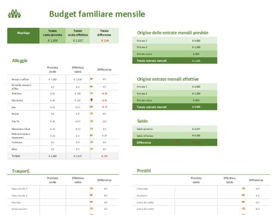Click the arrow icon in Telefono row

pos(91,93)
